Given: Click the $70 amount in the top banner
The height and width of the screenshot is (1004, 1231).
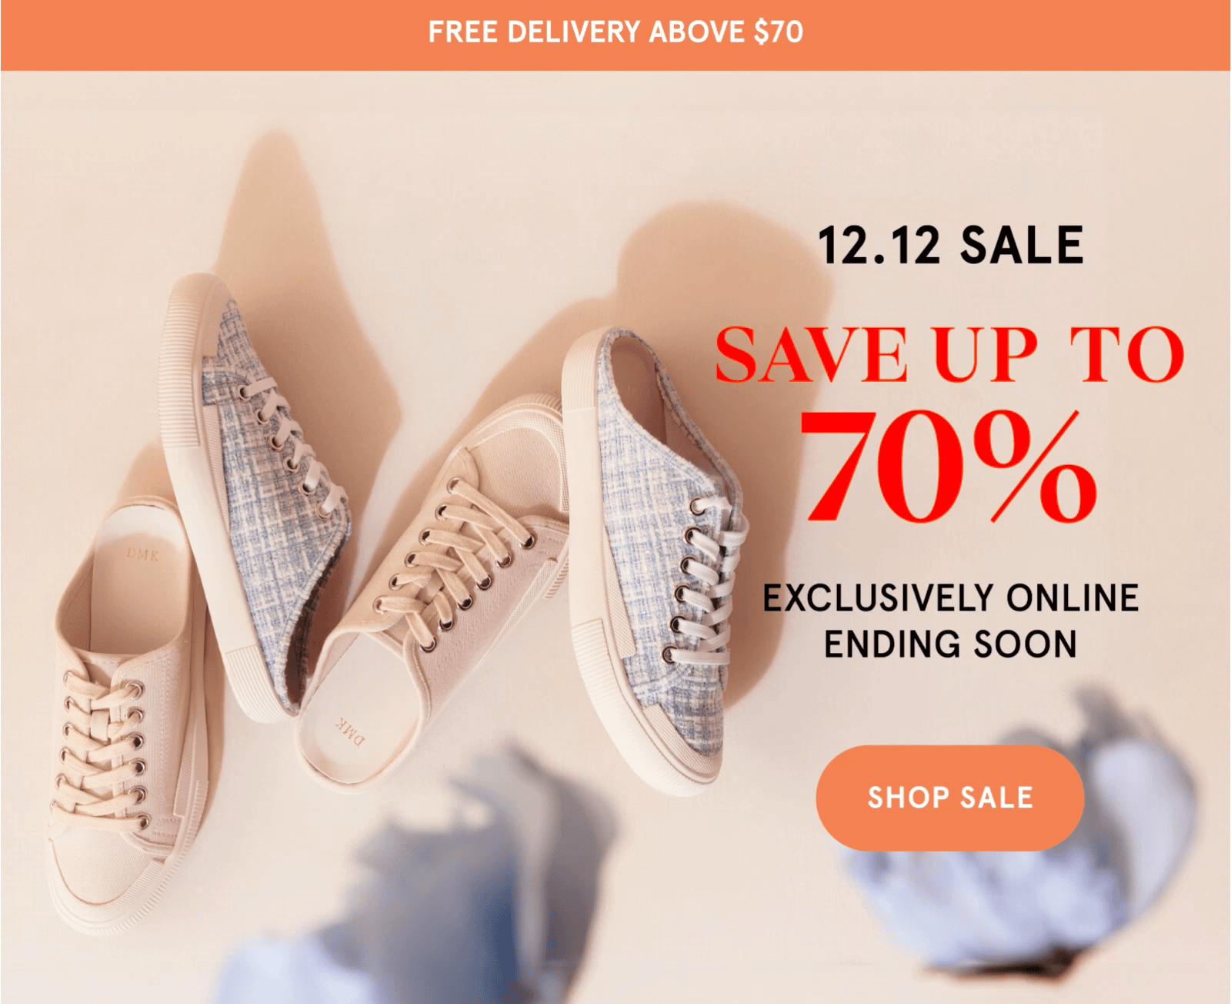Looking at the screenshot, I should tap(779, 32).
